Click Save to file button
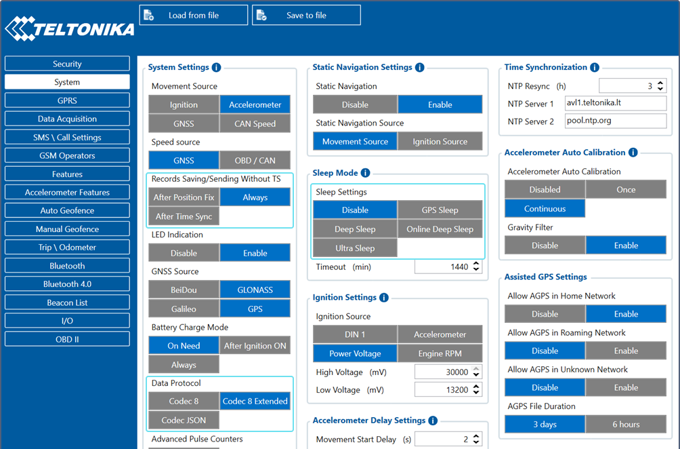Viewport: 680px width, 449px height. (x=306, y=15)
